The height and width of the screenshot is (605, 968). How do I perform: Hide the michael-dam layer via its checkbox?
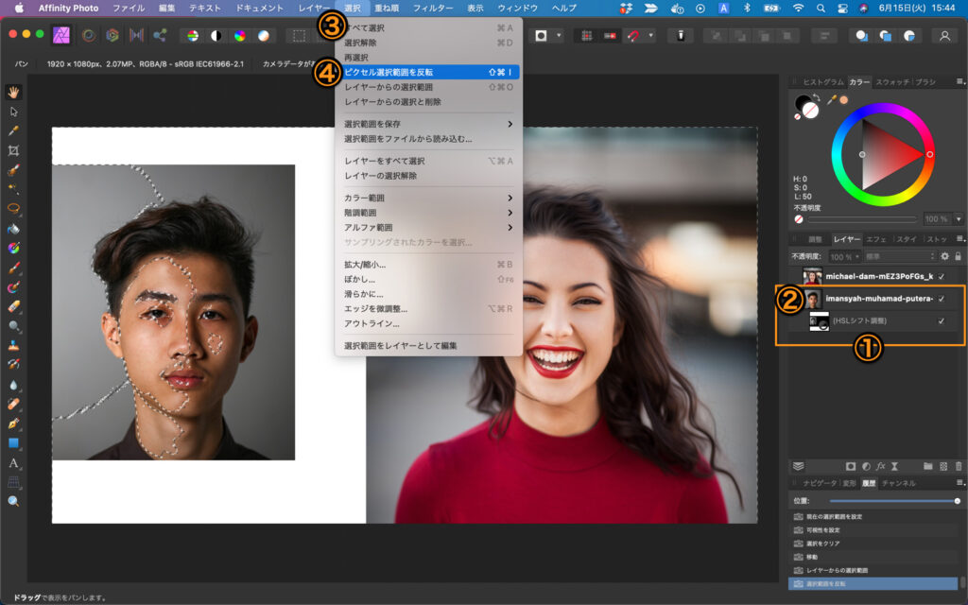[942, 276]
